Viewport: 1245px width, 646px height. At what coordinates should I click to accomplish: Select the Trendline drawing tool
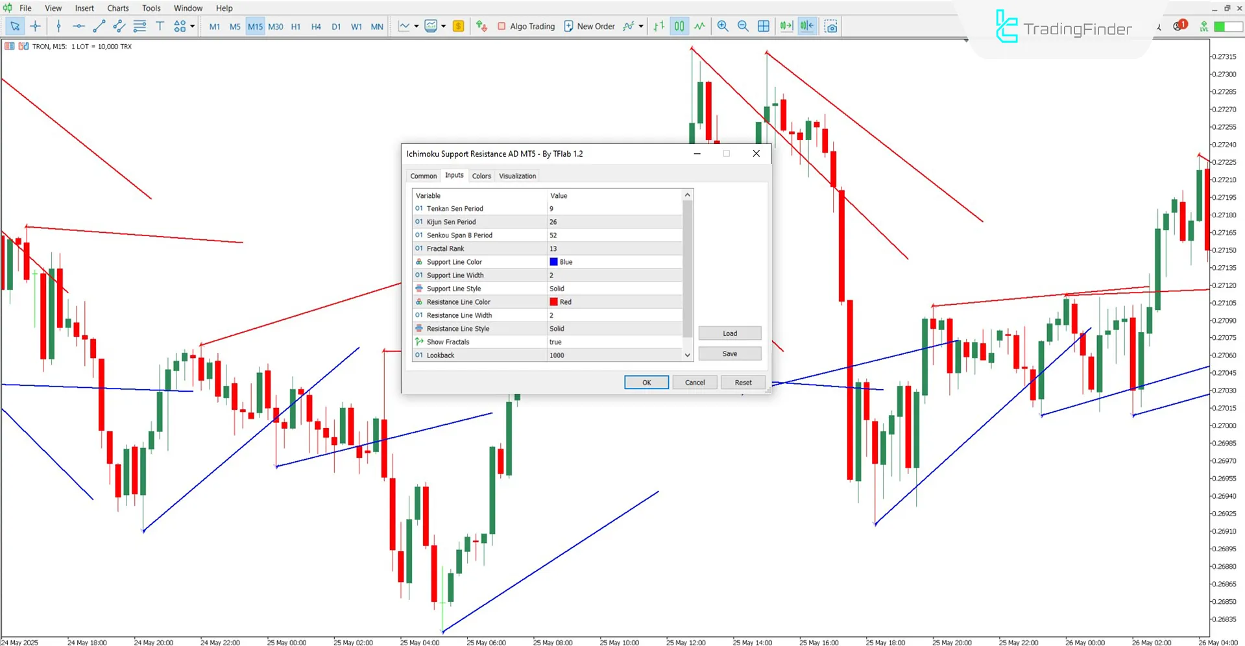point(99,26)
